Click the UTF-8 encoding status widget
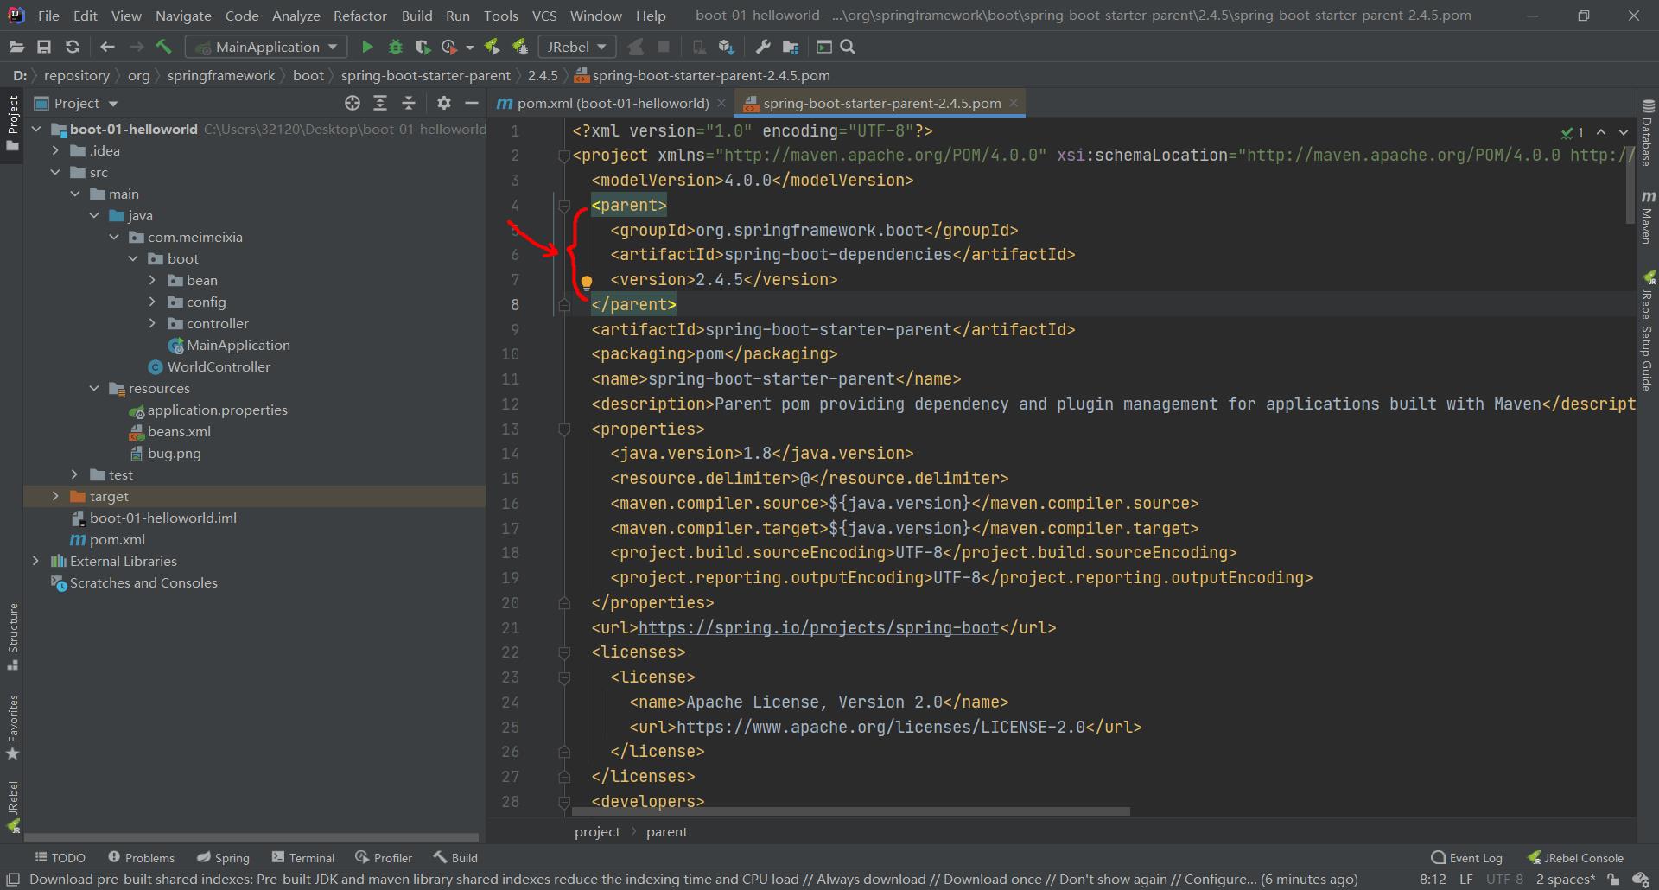 [x=1504, y=880]
